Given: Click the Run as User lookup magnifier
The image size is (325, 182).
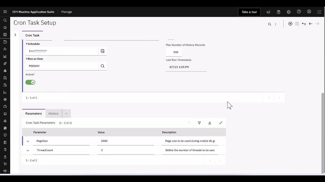Looking at the screenshot, I should tap(103, 66).
